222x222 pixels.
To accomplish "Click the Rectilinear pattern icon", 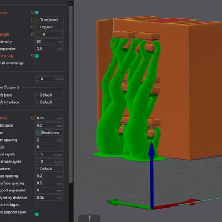I will (39, 133).
